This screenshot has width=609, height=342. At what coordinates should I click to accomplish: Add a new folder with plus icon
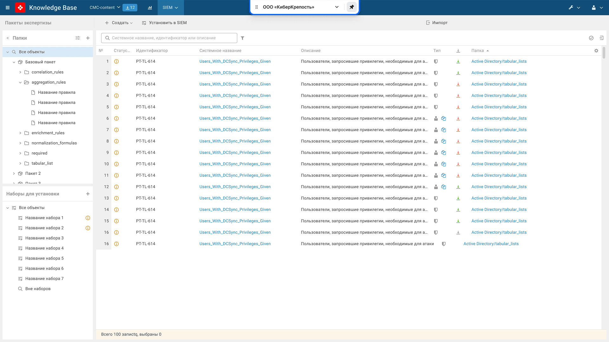coord(88,38)
